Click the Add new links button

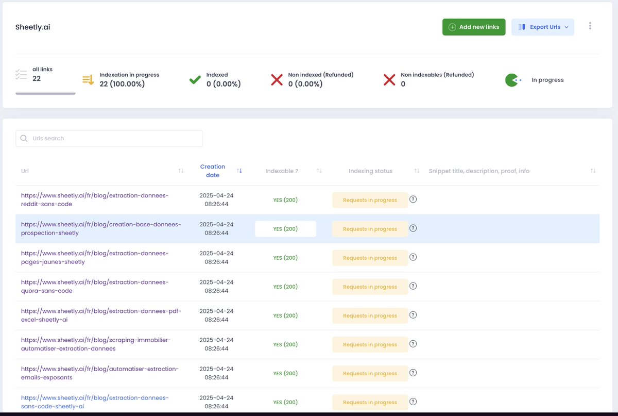point(474,27)
